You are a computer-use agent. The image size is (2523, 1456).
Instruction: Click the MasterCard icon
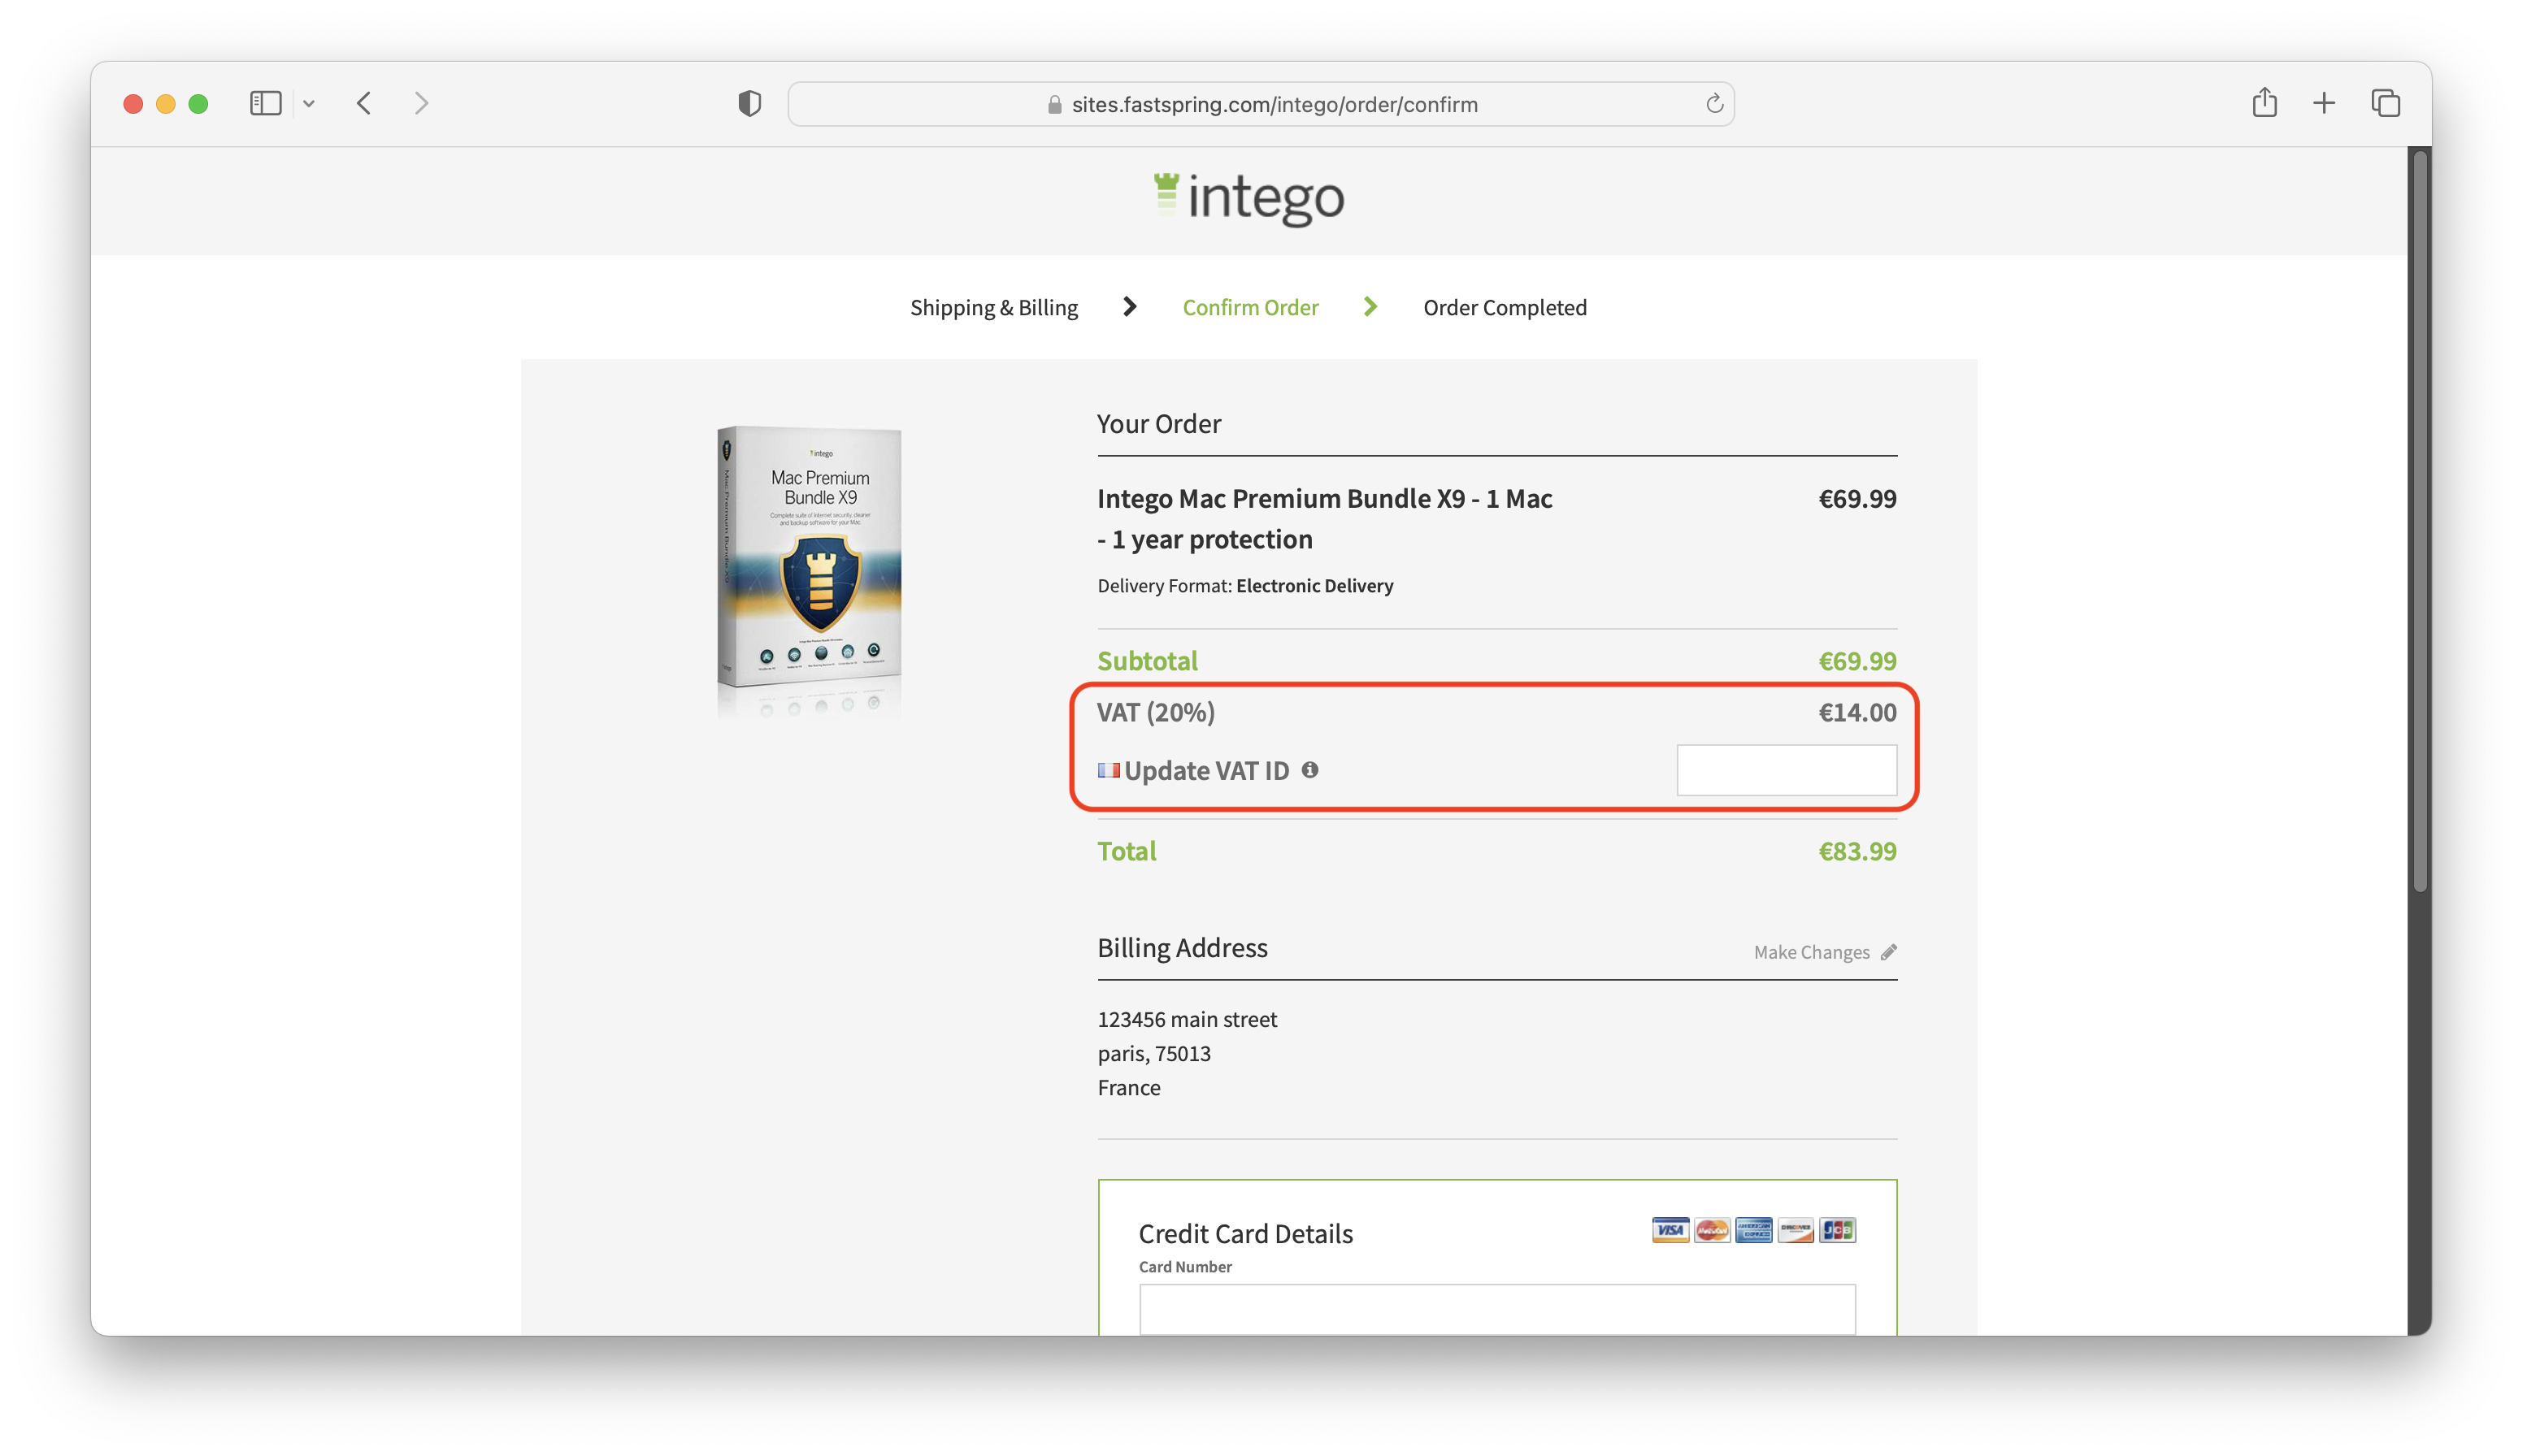click(x=1712, y=1230)
